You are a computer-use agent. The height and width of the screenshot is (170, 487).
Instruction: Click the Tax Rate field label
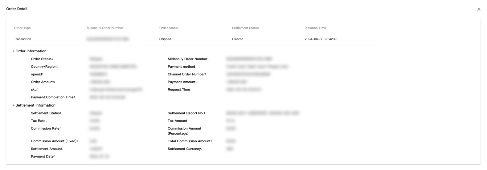point(39,121)
